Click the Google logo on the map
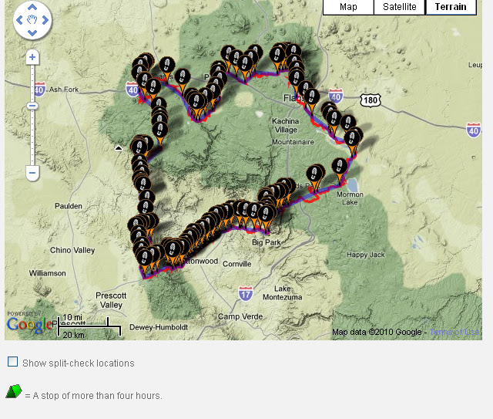The height and width of the screenshot is (419, 493). pos(29,324)
